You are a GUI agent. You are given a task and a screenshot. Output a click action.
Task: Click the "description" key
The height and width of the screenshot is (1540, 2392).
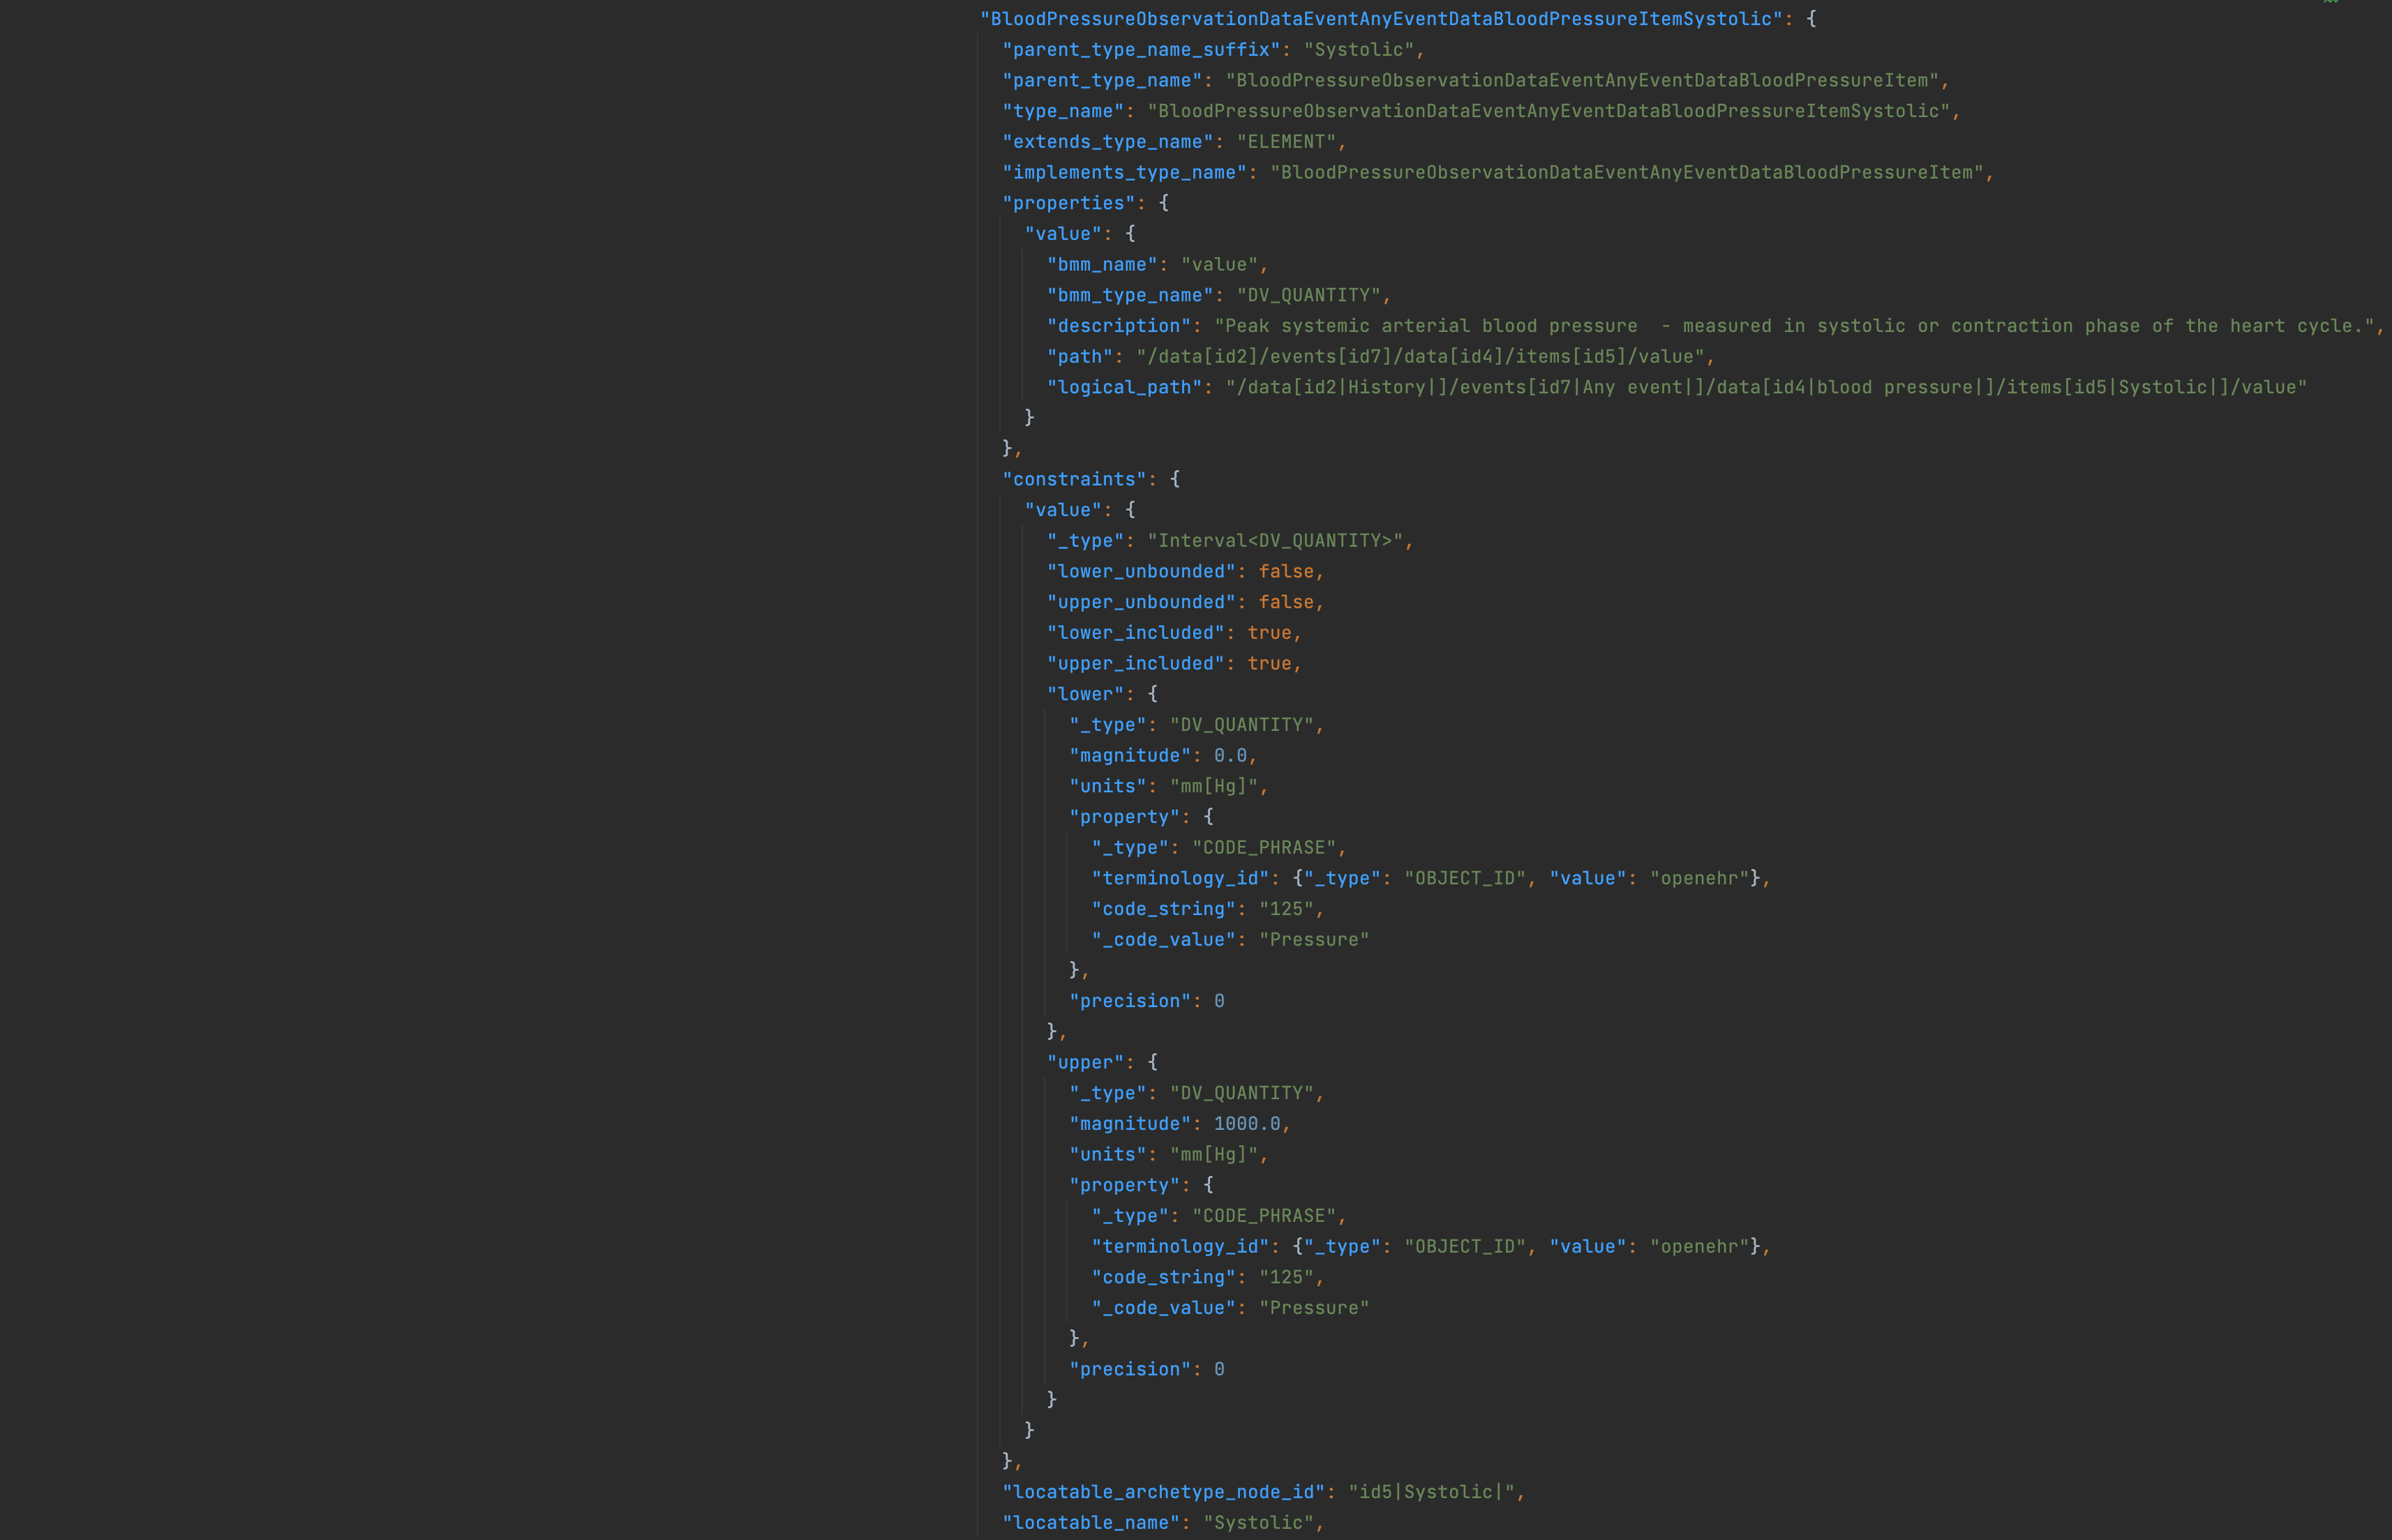coord(1119,326)
